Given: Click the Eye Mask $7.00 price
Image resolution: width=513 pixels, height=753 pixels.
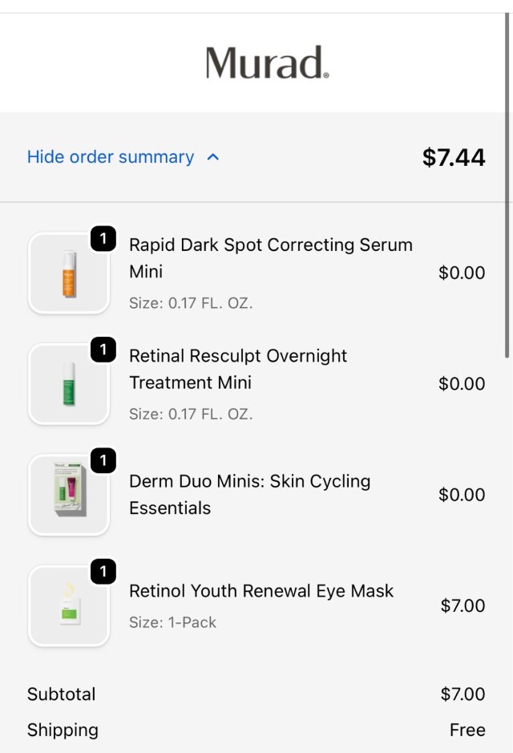Looking at the screenshot, I should click(463, 605).
